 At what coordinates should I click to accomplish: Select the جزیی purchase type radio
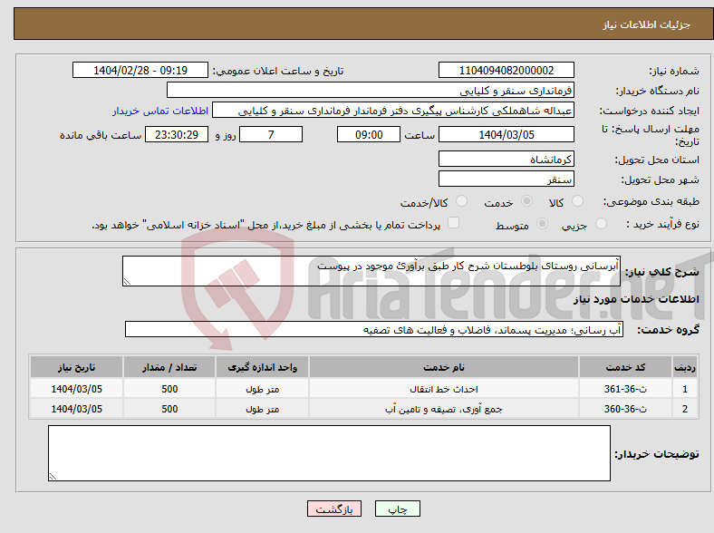coord(601,223)
